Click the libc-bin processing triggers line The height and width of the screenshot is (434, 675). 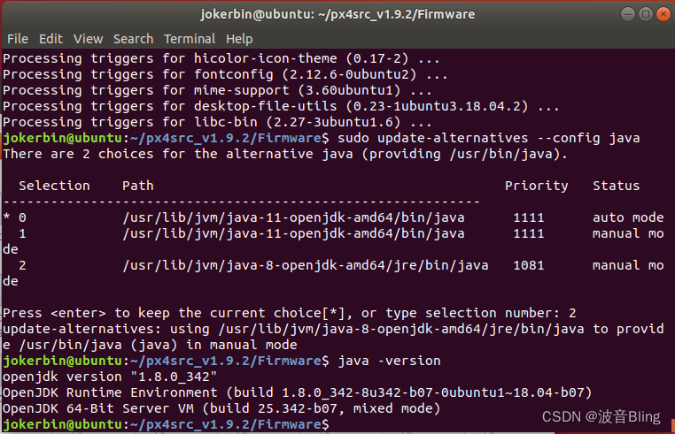tap(217, 122)
